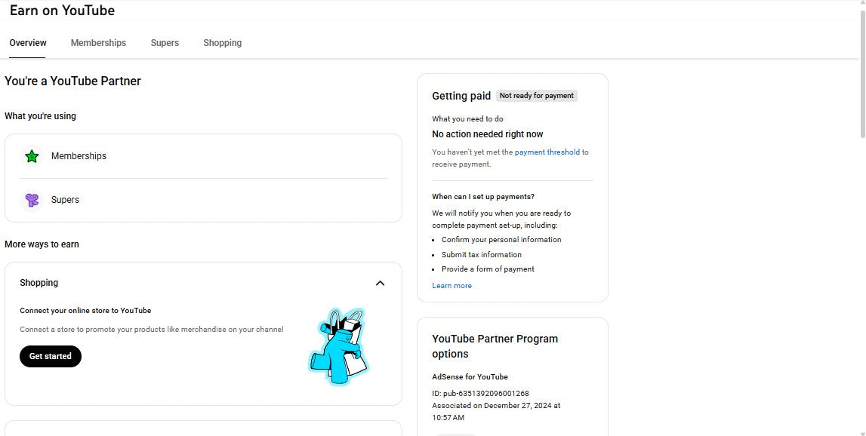Click the Shopping section header
866x436 pixels.
click(39, 283)
